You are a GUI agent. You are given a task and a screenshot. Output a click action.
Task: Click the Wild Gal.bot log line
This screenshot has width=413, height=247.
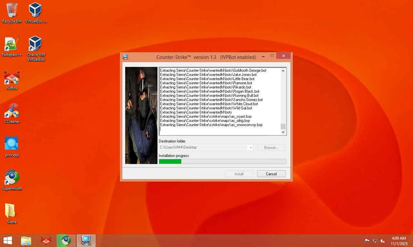click(x=206, y=108)
